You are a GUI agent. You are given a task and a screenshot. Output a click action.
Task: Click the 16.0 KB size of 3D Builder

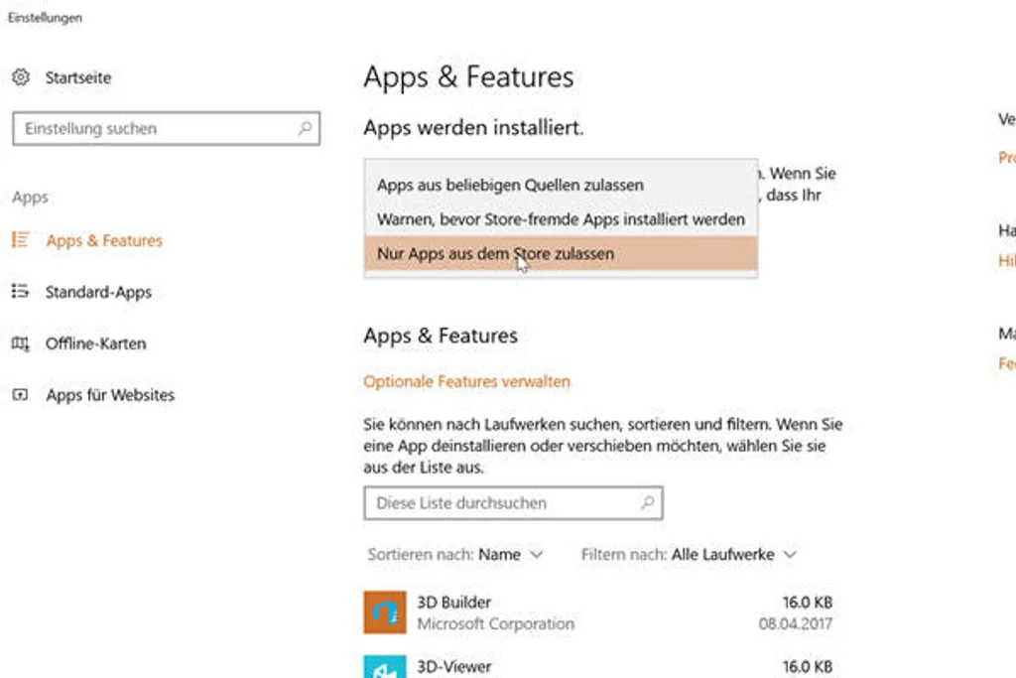click(x=808, y=603)
